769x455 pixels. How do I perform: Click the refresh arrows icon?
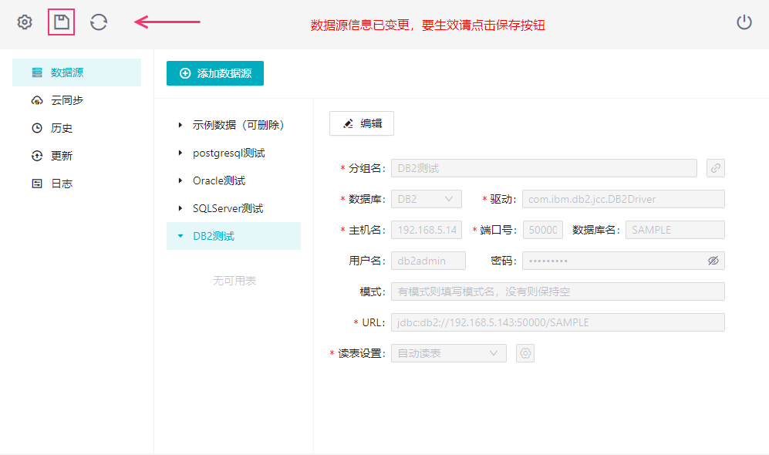point(99,22)
